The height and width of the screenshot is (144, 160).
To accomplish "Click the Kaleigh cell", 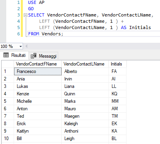I will point(85,124).
